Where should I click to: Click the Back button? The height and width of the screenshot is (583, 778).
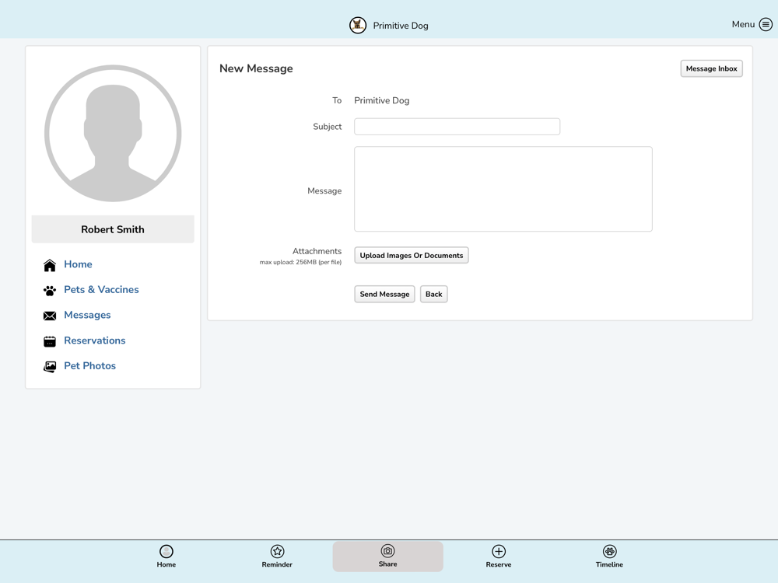pos(433,294)
